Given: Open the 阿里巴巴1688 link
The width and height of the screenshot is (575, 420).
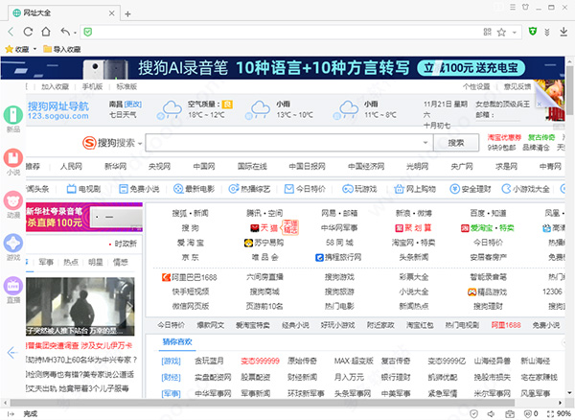Looking at the screenshot, I should (x=190, y=277).
